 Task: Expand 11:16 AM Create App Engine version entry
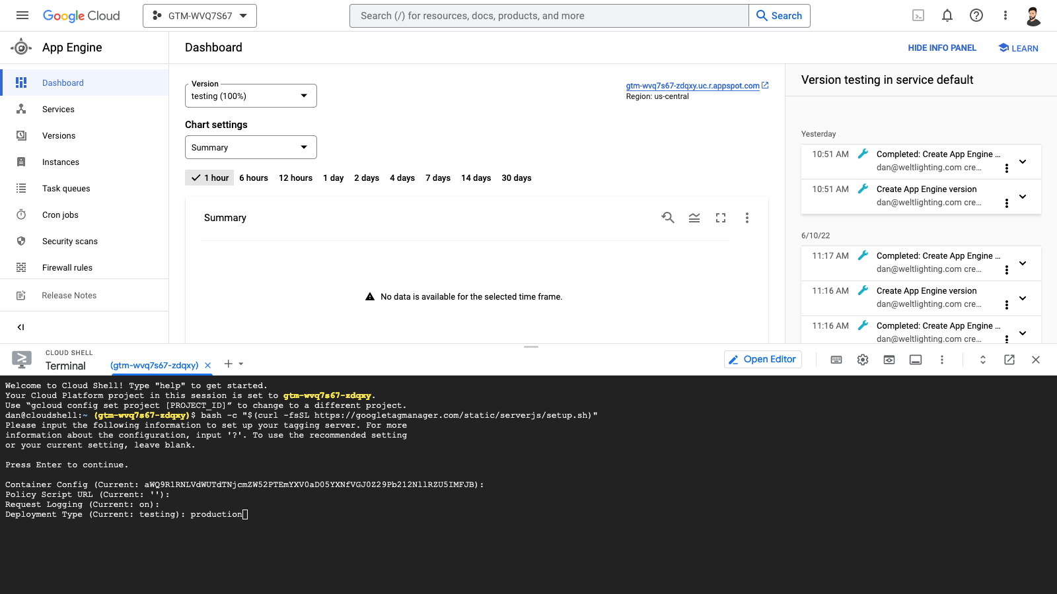tap(1023, 298)
